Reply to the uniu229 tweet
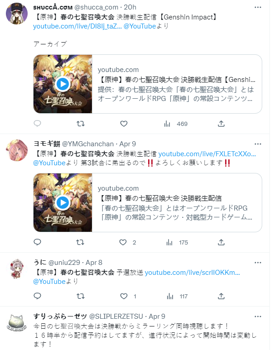 click(37, 296)
